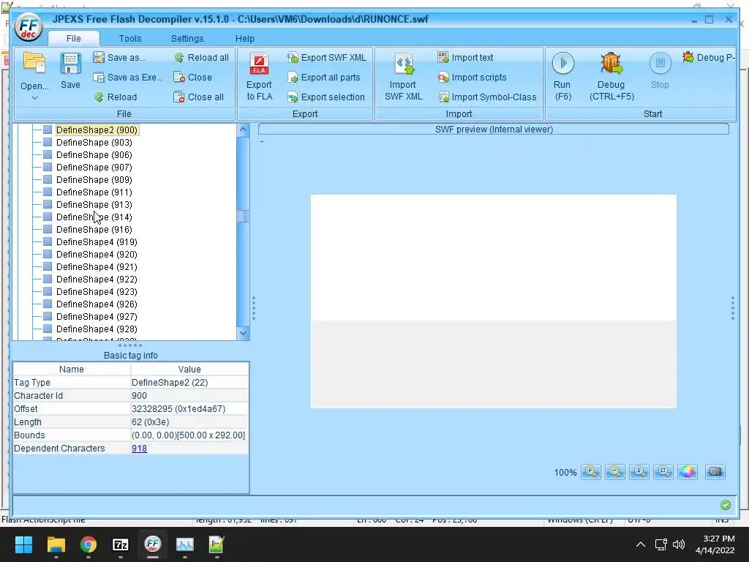This screenshot has width=749, height=562.
Task: Take a snapshot of the preview
Action: (715, 472)
